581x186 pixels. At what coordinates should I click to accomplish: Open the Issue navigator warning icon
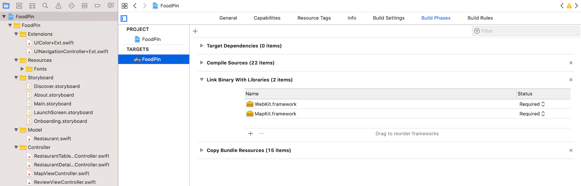coord(58,6)
